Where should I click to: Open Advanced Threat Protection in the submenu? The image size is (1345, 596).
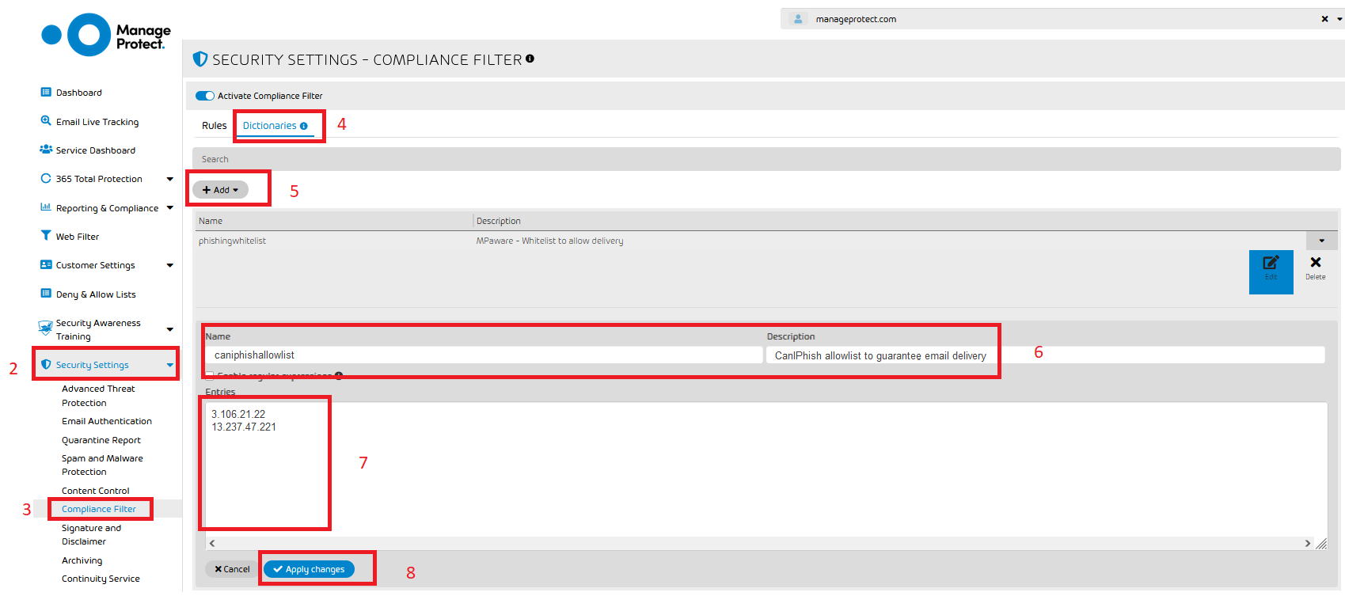(x=98, y=396)
